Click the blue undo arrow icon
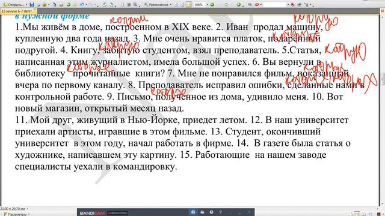The width and height of the screenshot is (385, 216). coord(82,5)
